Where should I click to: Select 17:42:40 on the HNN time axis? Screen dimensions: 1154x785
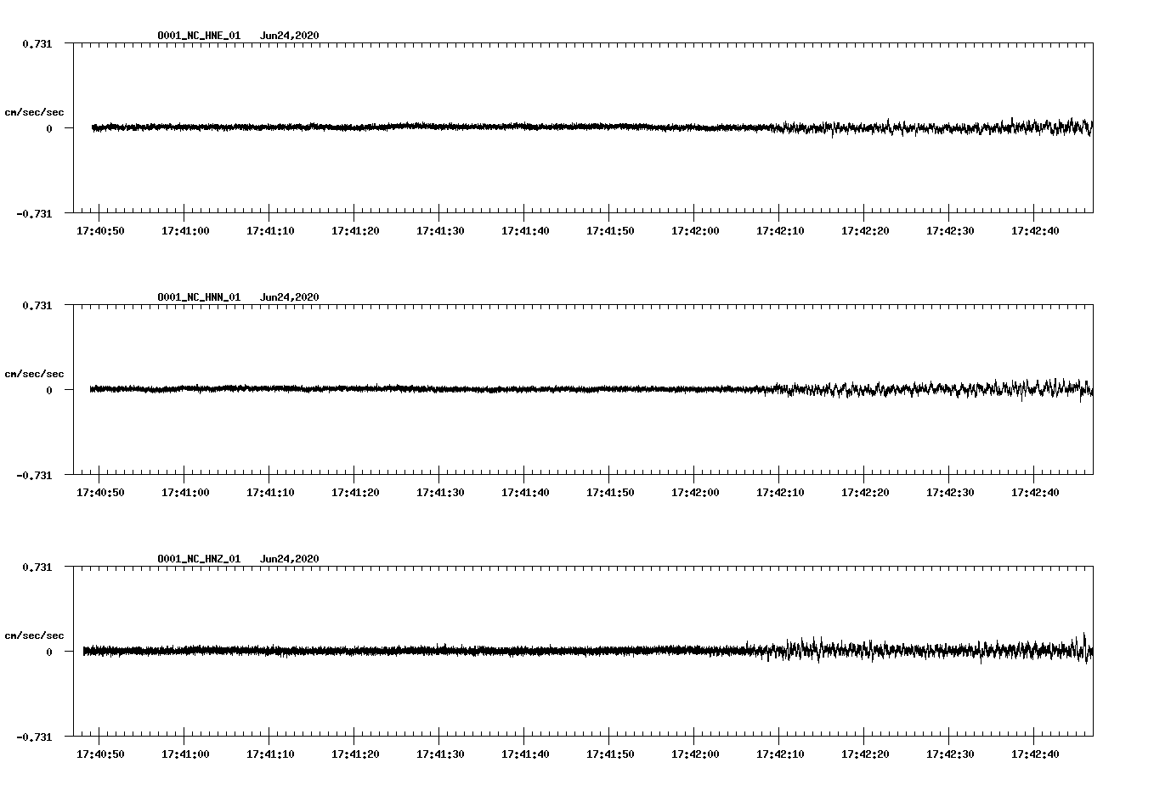coord(1035,492)
